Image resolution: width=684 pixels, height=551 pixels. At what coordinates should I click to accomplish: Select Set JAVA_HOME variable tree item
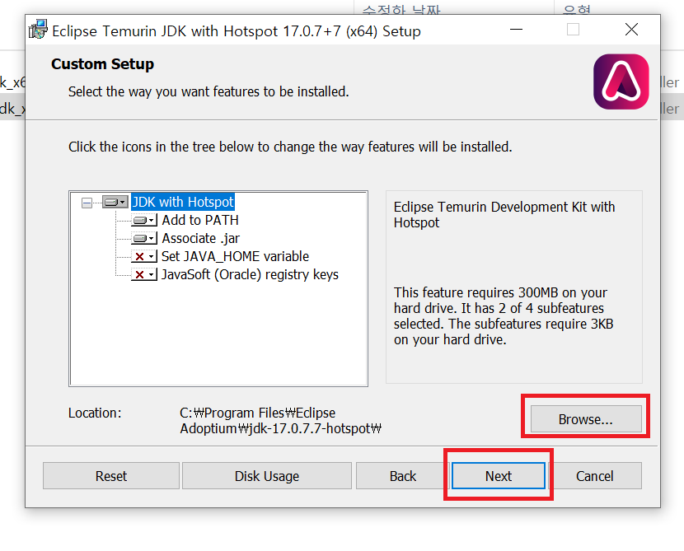235,256
